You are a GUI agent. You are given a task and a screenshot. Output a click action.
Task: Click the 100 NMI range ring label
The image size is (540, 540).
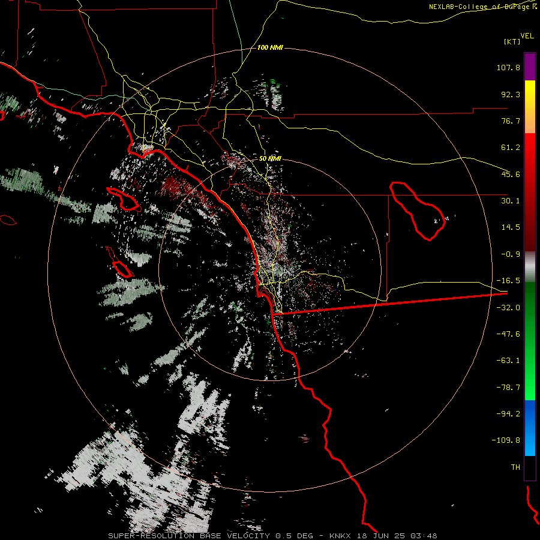click(x=270, y=47)
